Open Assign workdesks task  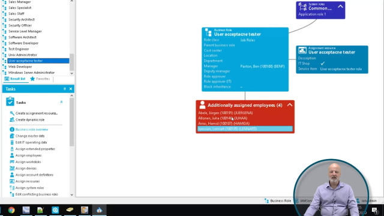pyautogui.click(x=28, y=162)
